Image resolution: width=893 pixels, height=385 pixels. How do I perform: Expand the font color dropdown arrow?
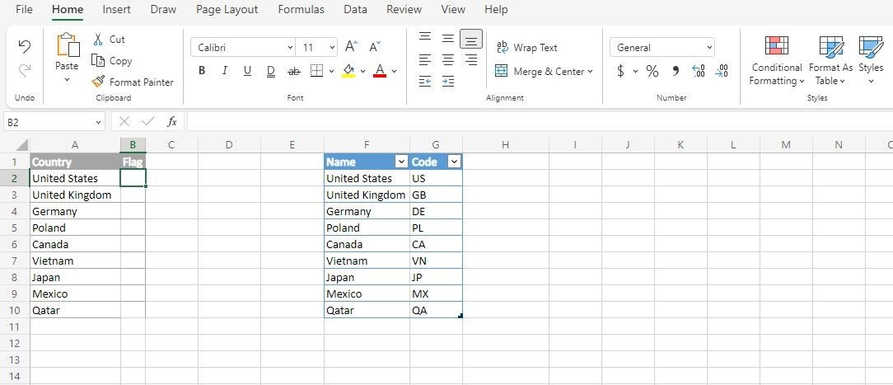coord(394,71)
